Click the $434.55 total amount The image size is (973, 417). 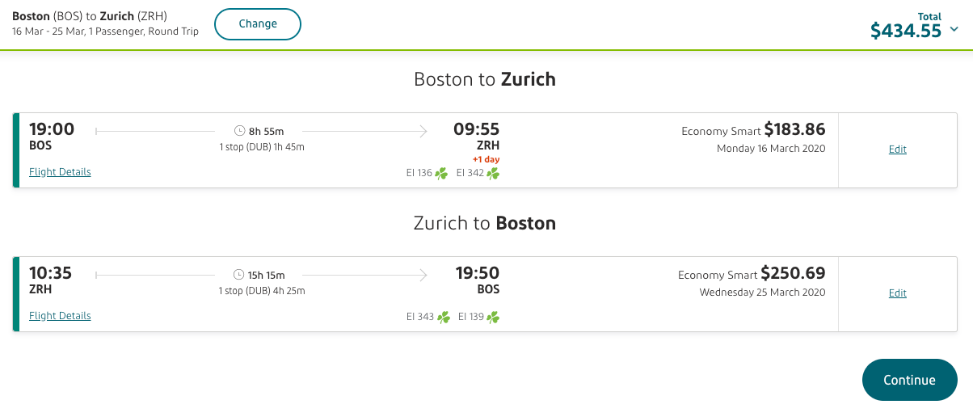point(906,31)
